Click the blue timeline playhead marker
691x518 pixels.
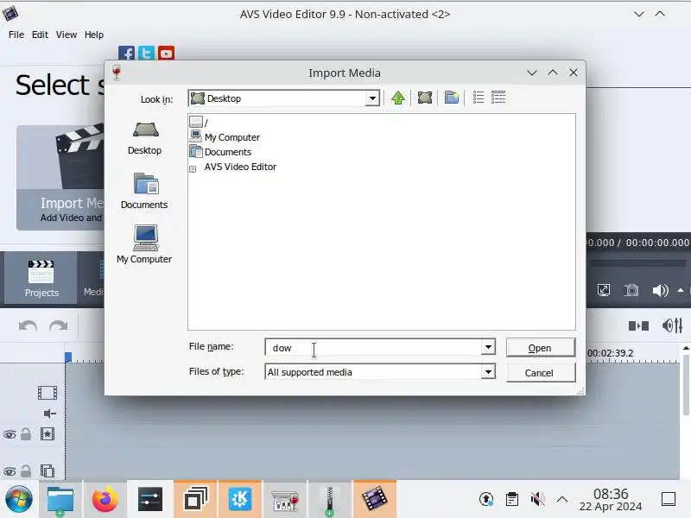tap(68, 357)
